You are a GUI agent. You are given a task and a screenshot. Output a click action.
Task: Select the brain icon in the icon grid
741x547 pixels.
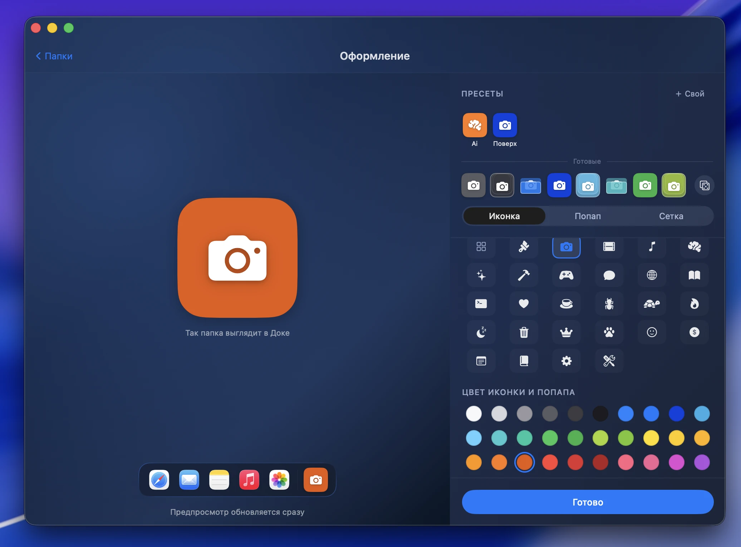point(695,246)
